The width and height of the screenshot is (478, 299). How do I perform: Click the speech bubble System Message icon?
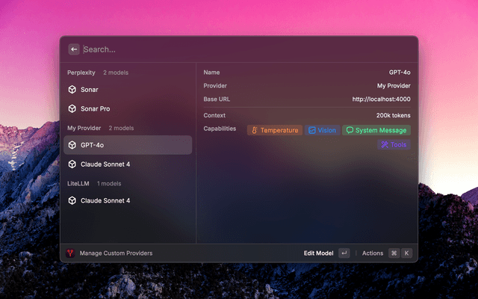[x=350, y=130]
